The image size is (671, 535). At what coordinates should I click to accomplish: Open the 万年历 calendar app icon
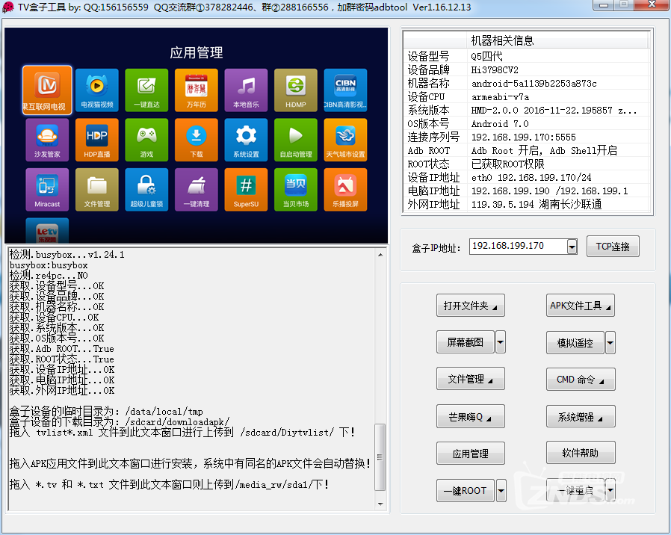pos(196,90)
